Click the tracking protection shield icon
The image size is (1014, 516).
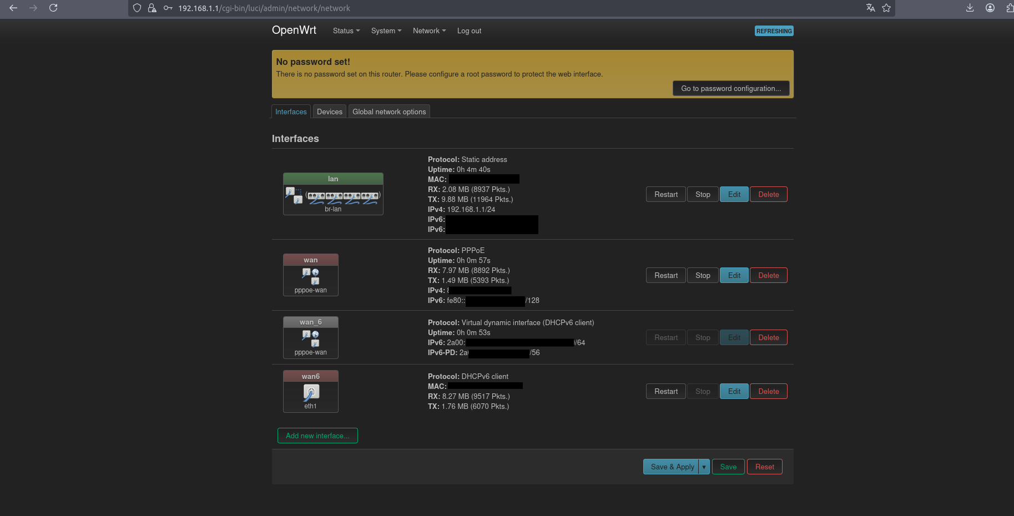pos(137,8)
